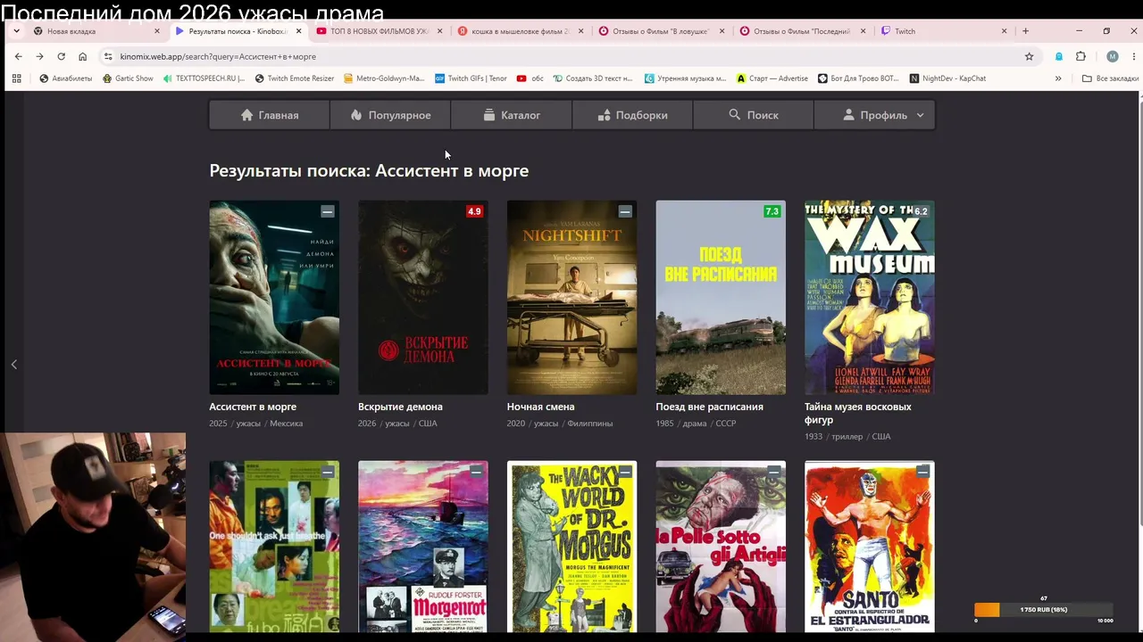Open a new browser tab
This screenshot has height=642, width=1143.
click(1025, 31)
